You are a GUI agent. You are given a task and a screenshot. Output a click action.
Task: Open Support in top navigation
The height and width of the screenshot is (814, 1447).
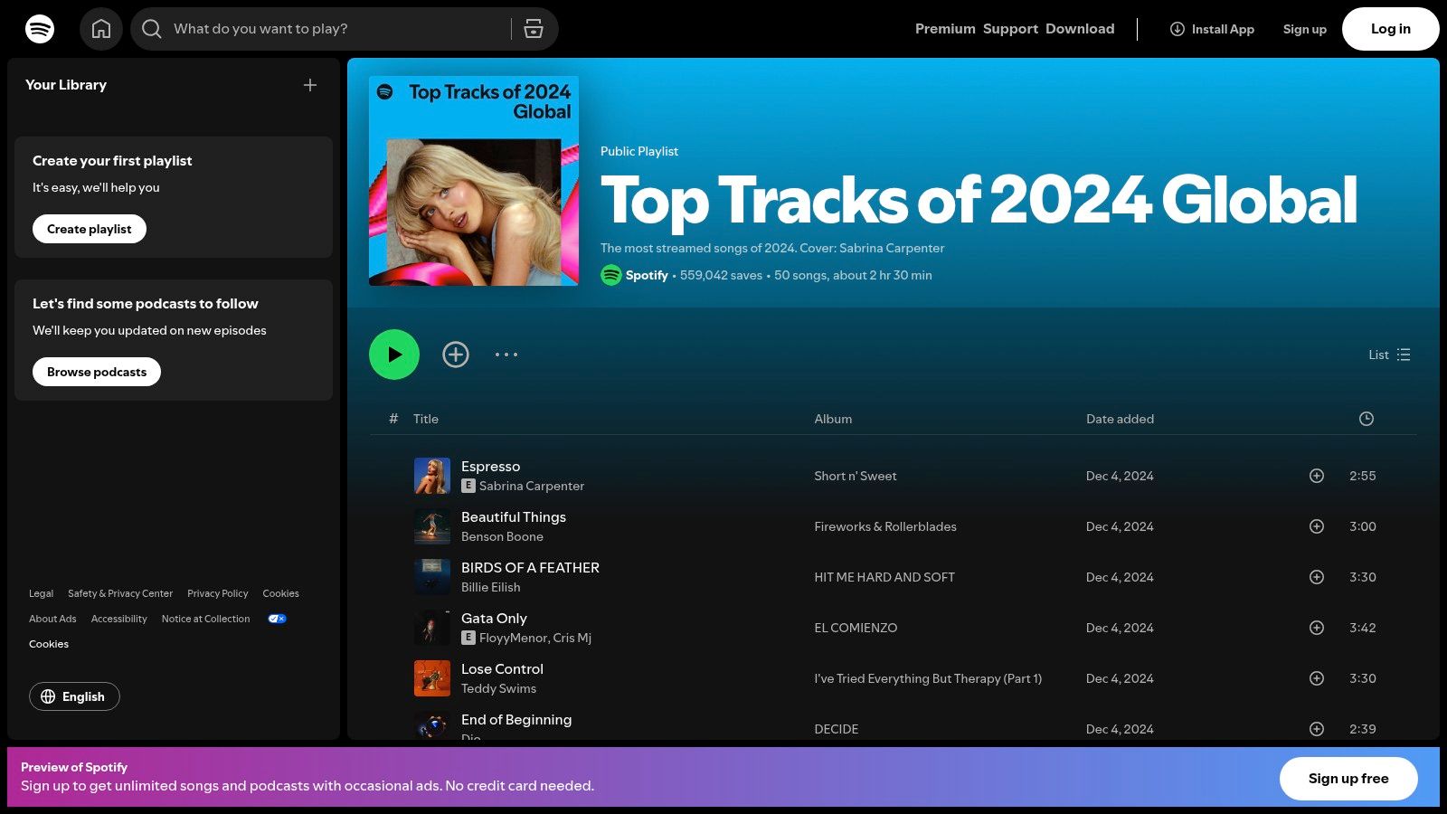(1010, 29)
